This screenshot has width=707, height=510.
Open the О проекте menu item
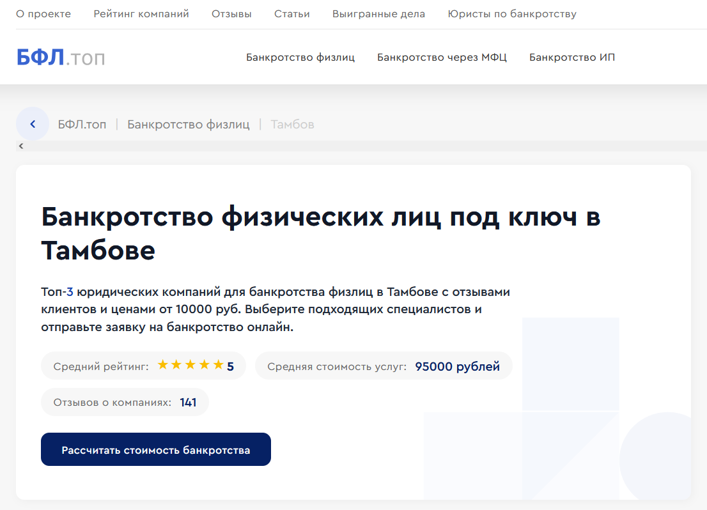click(x=43, y=14)
